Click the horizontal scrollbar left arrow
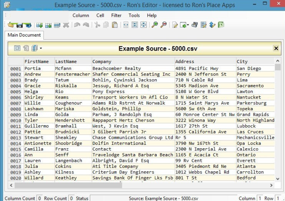The height and width of the screenshot is (201, 285). pyautogui.click(x=11, y=185)
